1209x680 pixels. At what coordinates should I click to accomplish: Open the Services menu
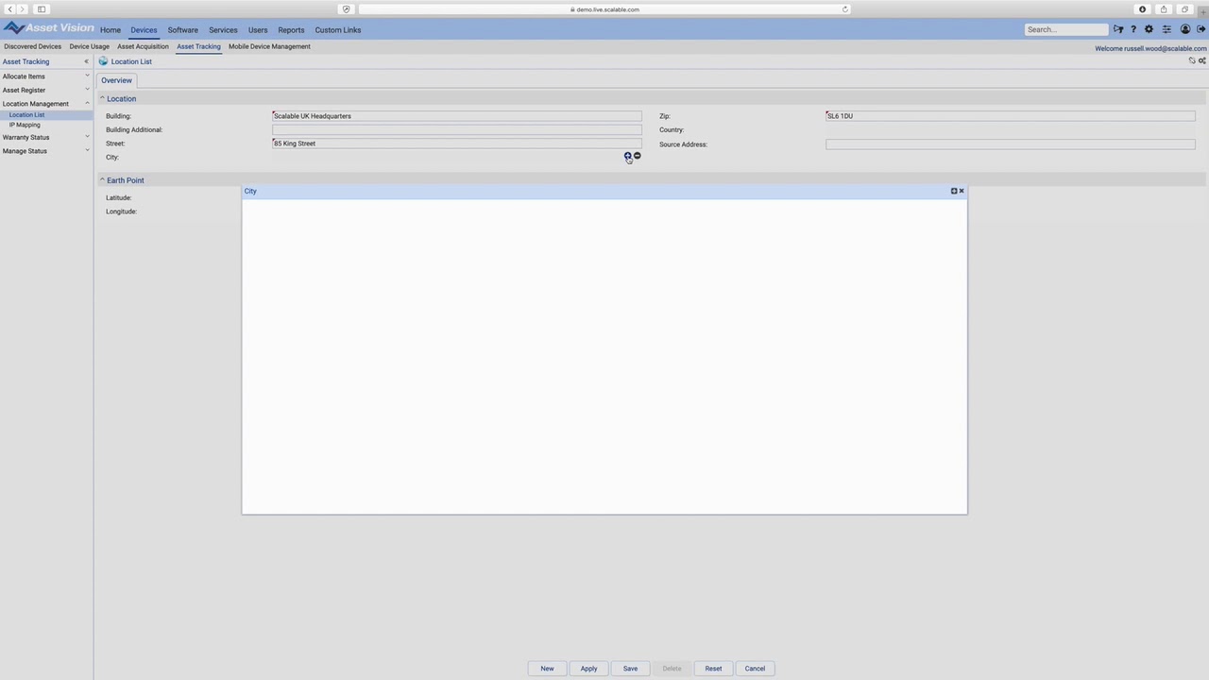223,30
